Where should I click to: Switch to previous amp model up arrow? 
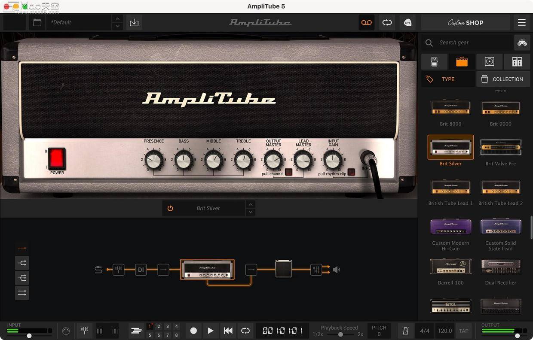pos(251,204)
